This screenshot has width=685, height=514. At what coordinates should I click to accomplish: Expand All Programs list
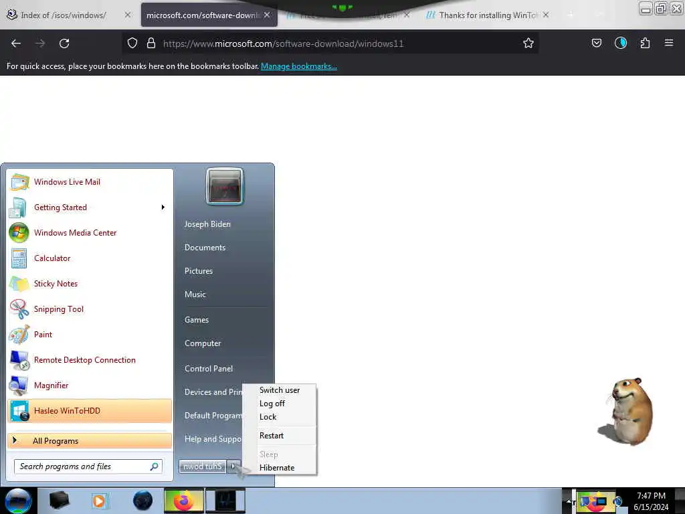[x=90, y=440]
